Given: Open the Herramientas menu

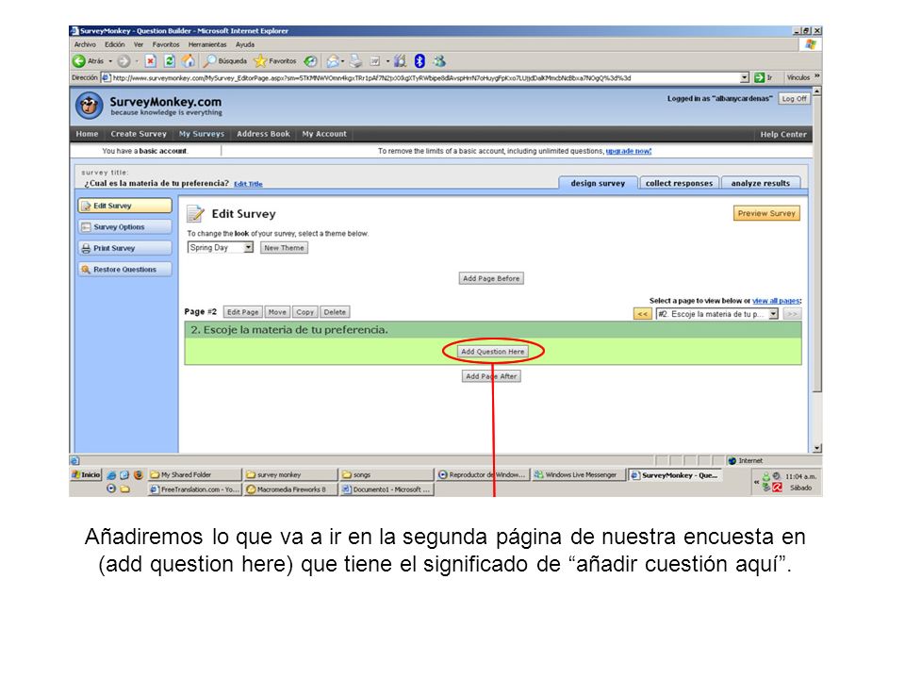Looking at the screenshot, I should pyautogui.click(x=207, y=44).
